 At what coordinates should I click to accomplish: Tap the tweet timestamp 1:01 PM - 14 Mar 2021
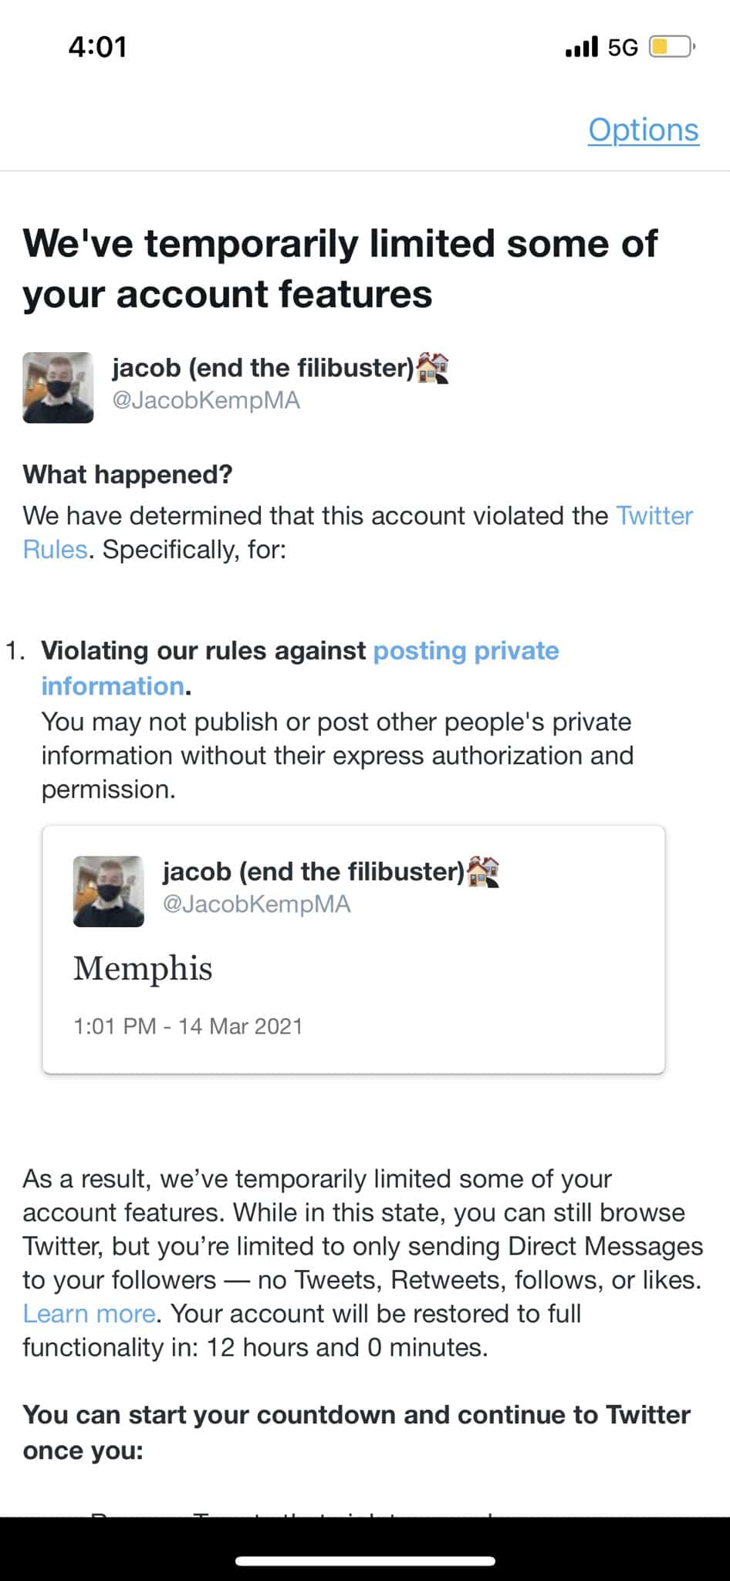tap(188, 1026)
